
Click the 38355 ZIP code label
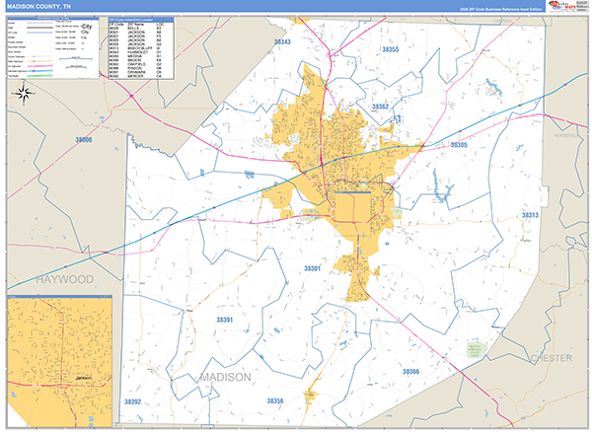point(390,49)
